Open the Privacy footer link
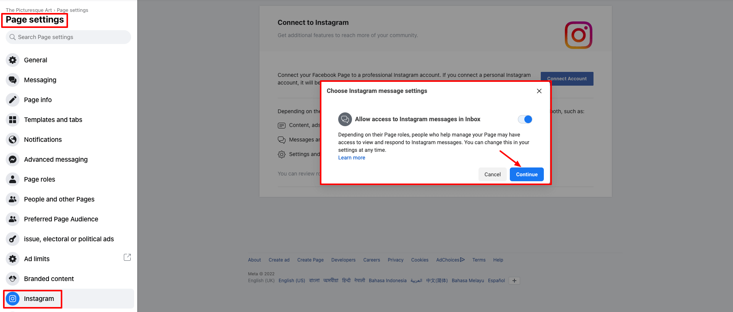Image resolution: width=733 pixels, height=312 pixels. click(x=396, y=260)
